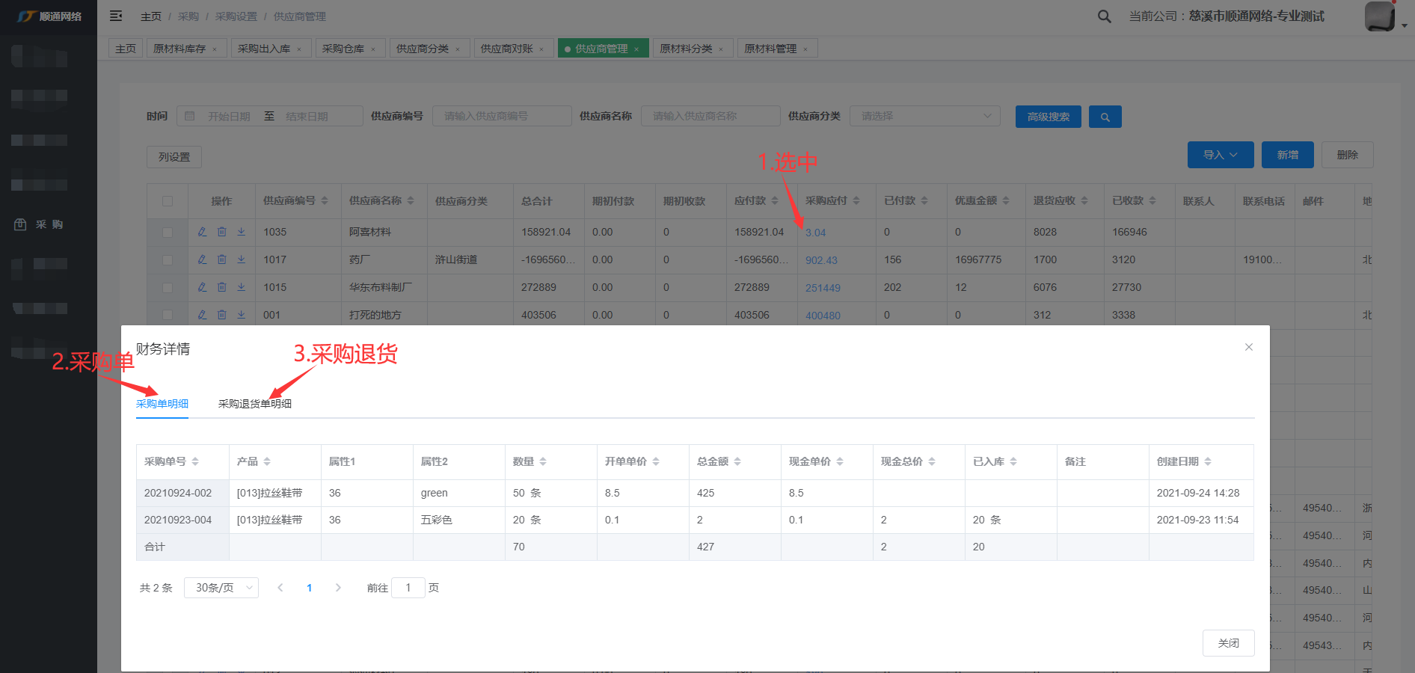Open the 供应商对账 page tab
The width and height of the screenshot is (1415, 673).
507,49
